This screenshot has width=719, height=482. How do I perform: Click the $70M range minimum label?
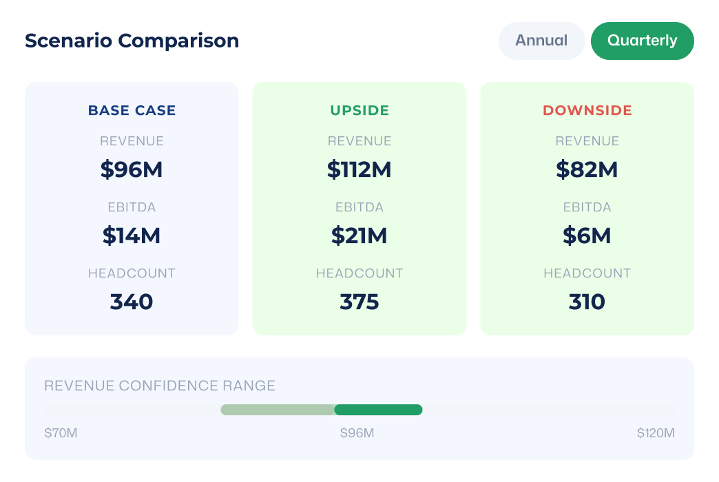(x=61, y=433)
